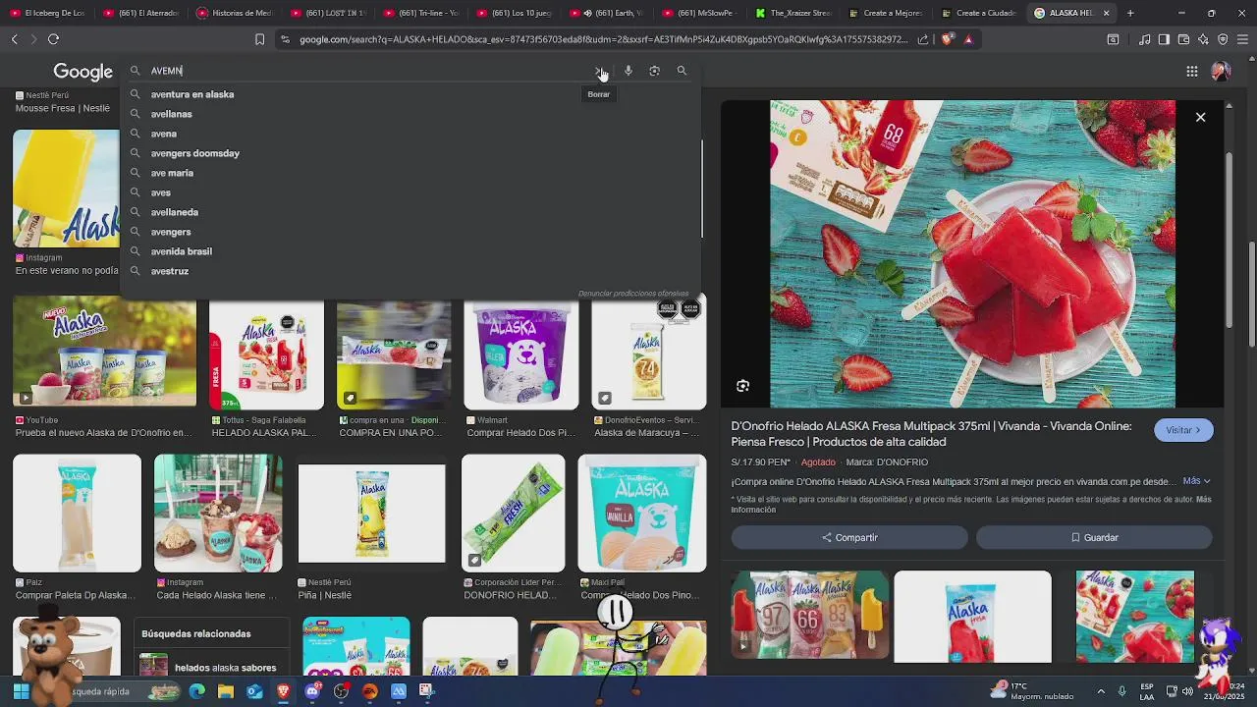
Task: Close the image preview panel
Action: [x=1200, y=117]
